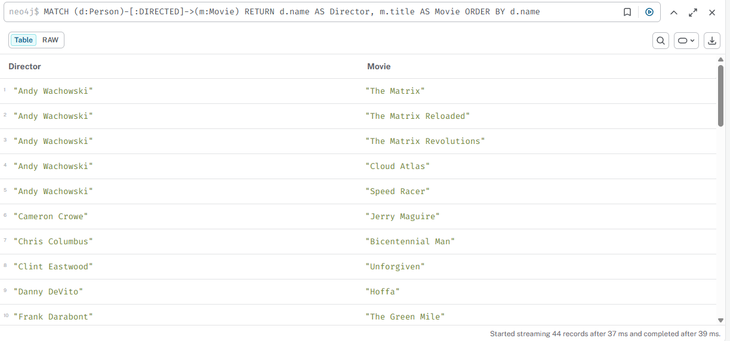The width and height of the screenshot is (730, 341).
Task: Expand the result frame to fullscreen
Action: click(x=693, y=13)
